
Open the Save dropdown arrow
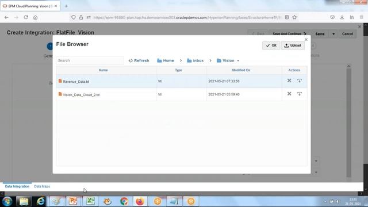pos(333,34)
